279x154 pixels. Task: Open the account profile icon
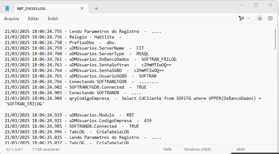click(x=259, y=19)
